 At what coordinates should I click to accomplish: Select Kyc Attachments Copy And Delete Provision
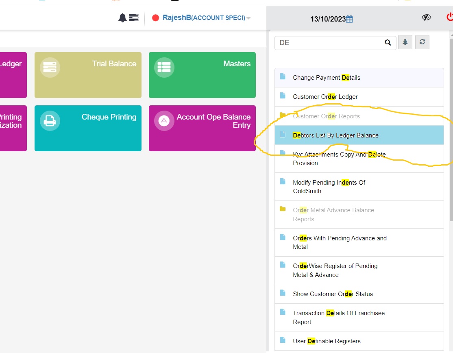(x=359, y=159)
